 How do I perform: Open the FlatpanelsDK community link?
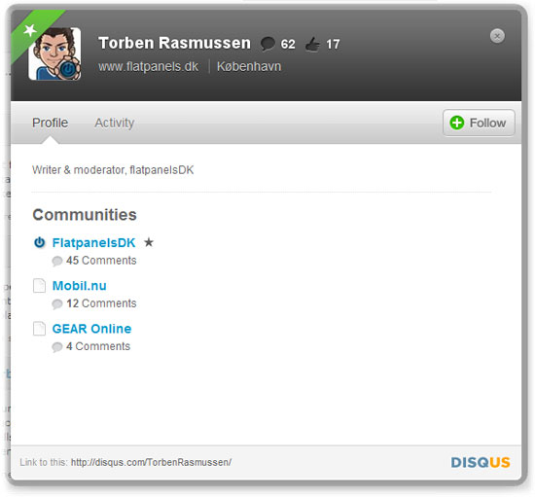(93, 242)
